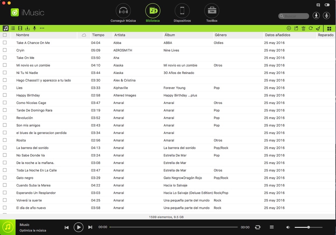The width and height of the screenshot is (336, 235).
Task: Click the Reparado column header
Action: coord(325,35)
